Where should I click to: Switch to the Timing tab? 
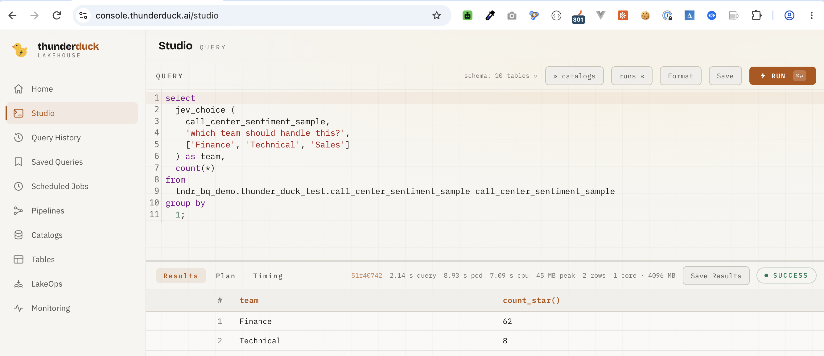[x=268, y=275]
